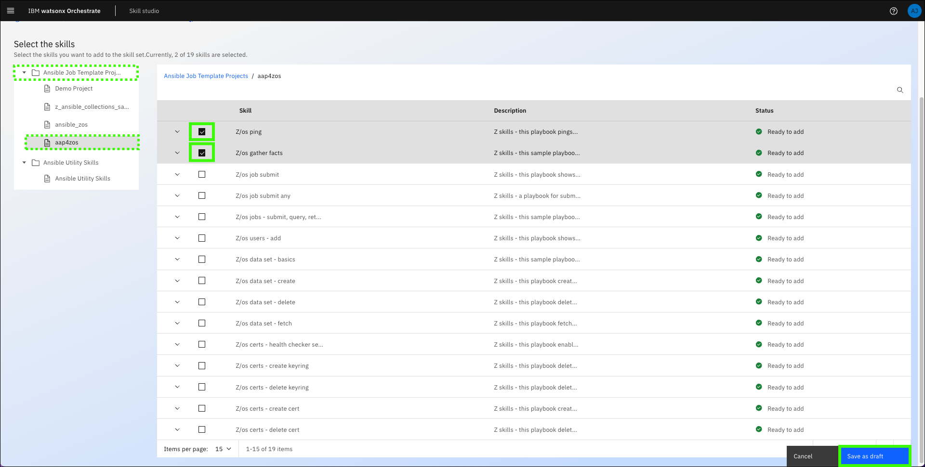The image size is (925, 467).
Task: Open the hamburger navigation menu
Action: point(11,11)
